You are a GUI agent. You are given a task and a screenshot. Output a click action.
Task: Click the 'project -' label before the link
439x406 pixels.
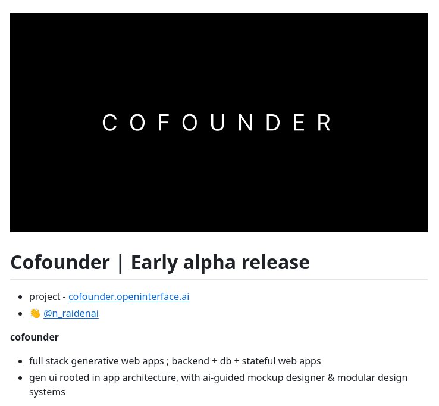[x=48, y=296]
